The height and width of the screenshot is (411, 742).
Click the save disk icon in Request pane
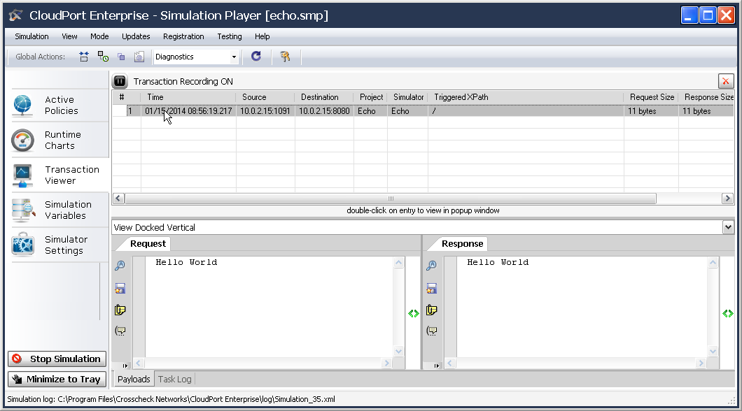[120, 288]
